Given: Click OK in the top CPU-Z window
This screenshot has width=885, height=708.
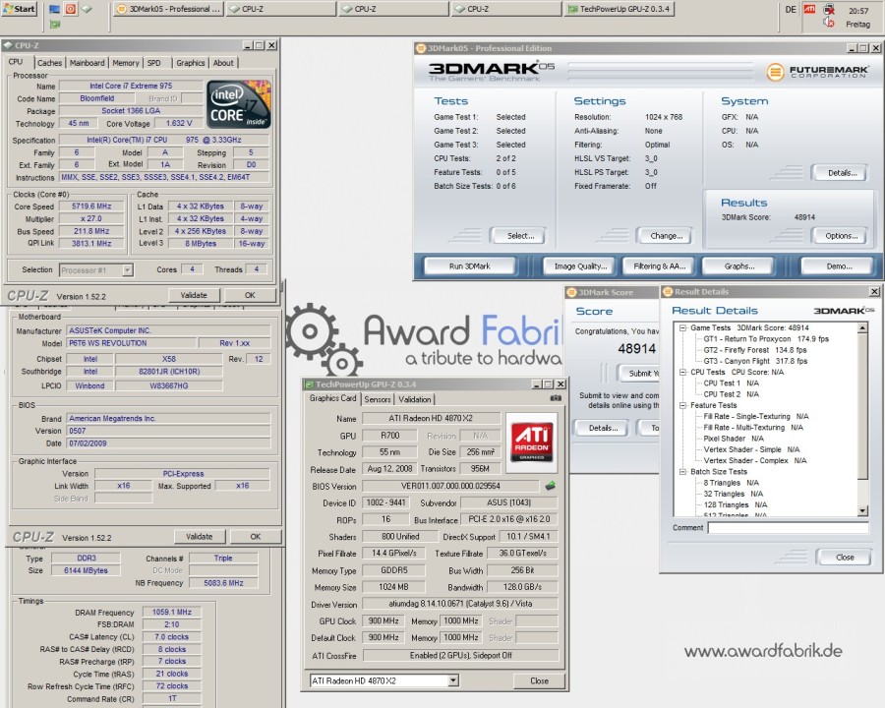Looking at the screenshot, I should 250,295.
